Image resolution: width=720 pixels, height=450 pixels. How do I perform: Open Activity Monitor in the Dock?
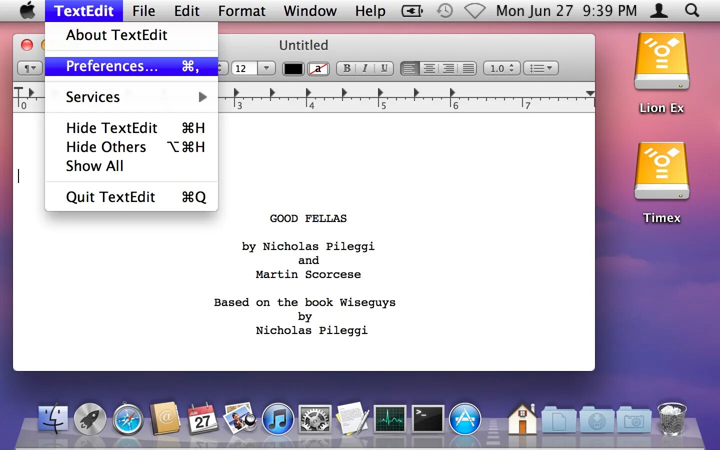(x=390, y=419)
